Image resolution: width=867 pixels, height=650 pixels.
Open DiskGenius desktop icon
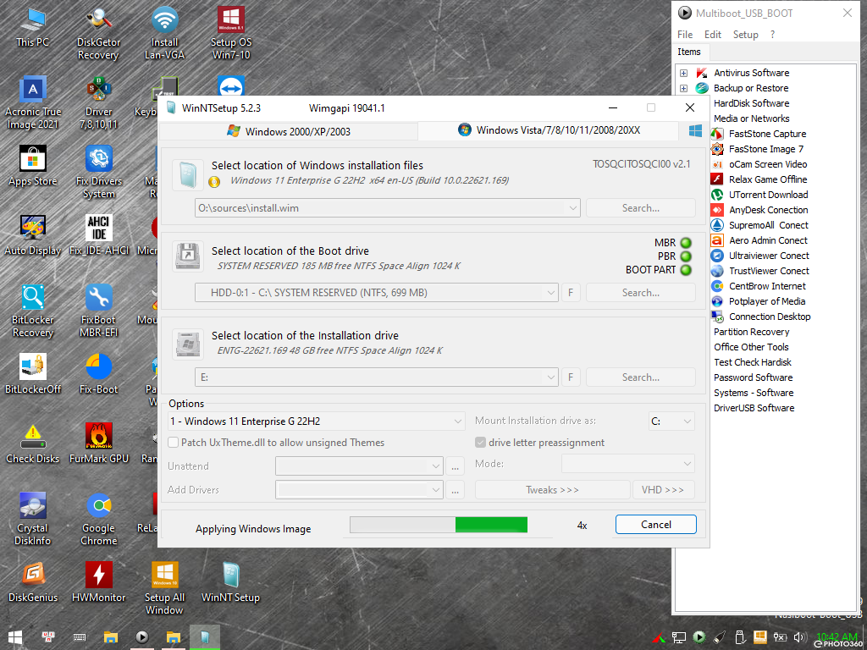tap(33, 582)
